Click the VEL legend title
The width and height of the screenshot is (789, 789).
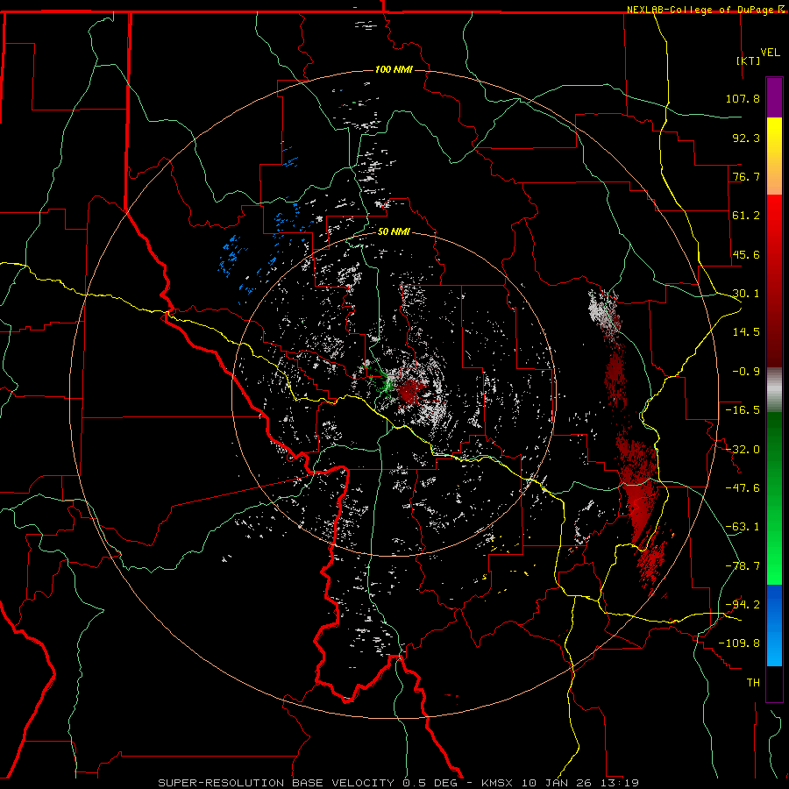coord(770,53)
